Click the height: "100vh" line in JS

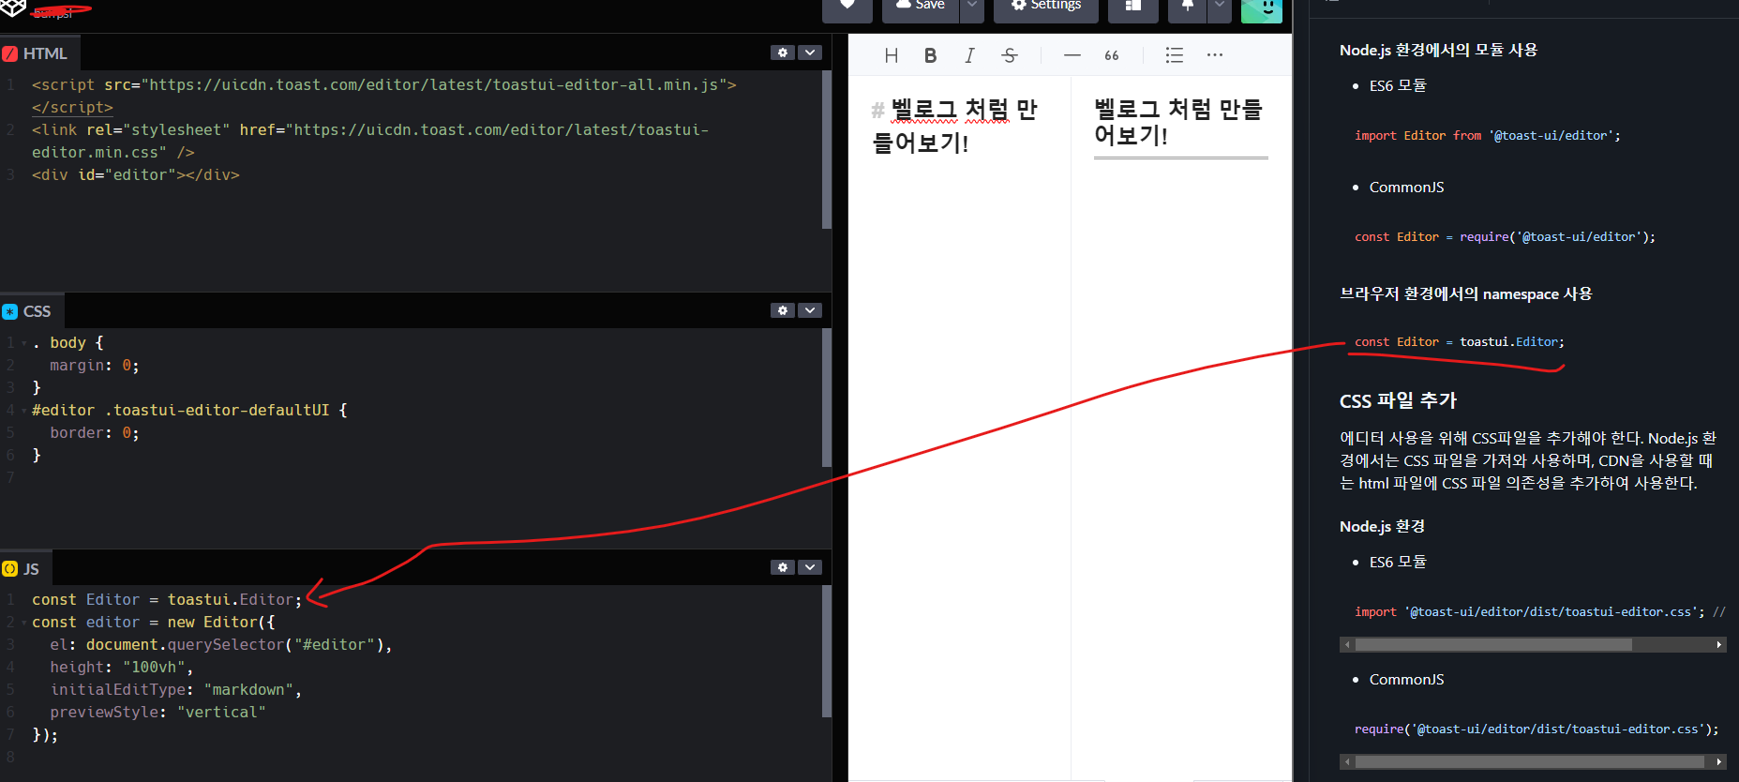click(x=121, y=668)
